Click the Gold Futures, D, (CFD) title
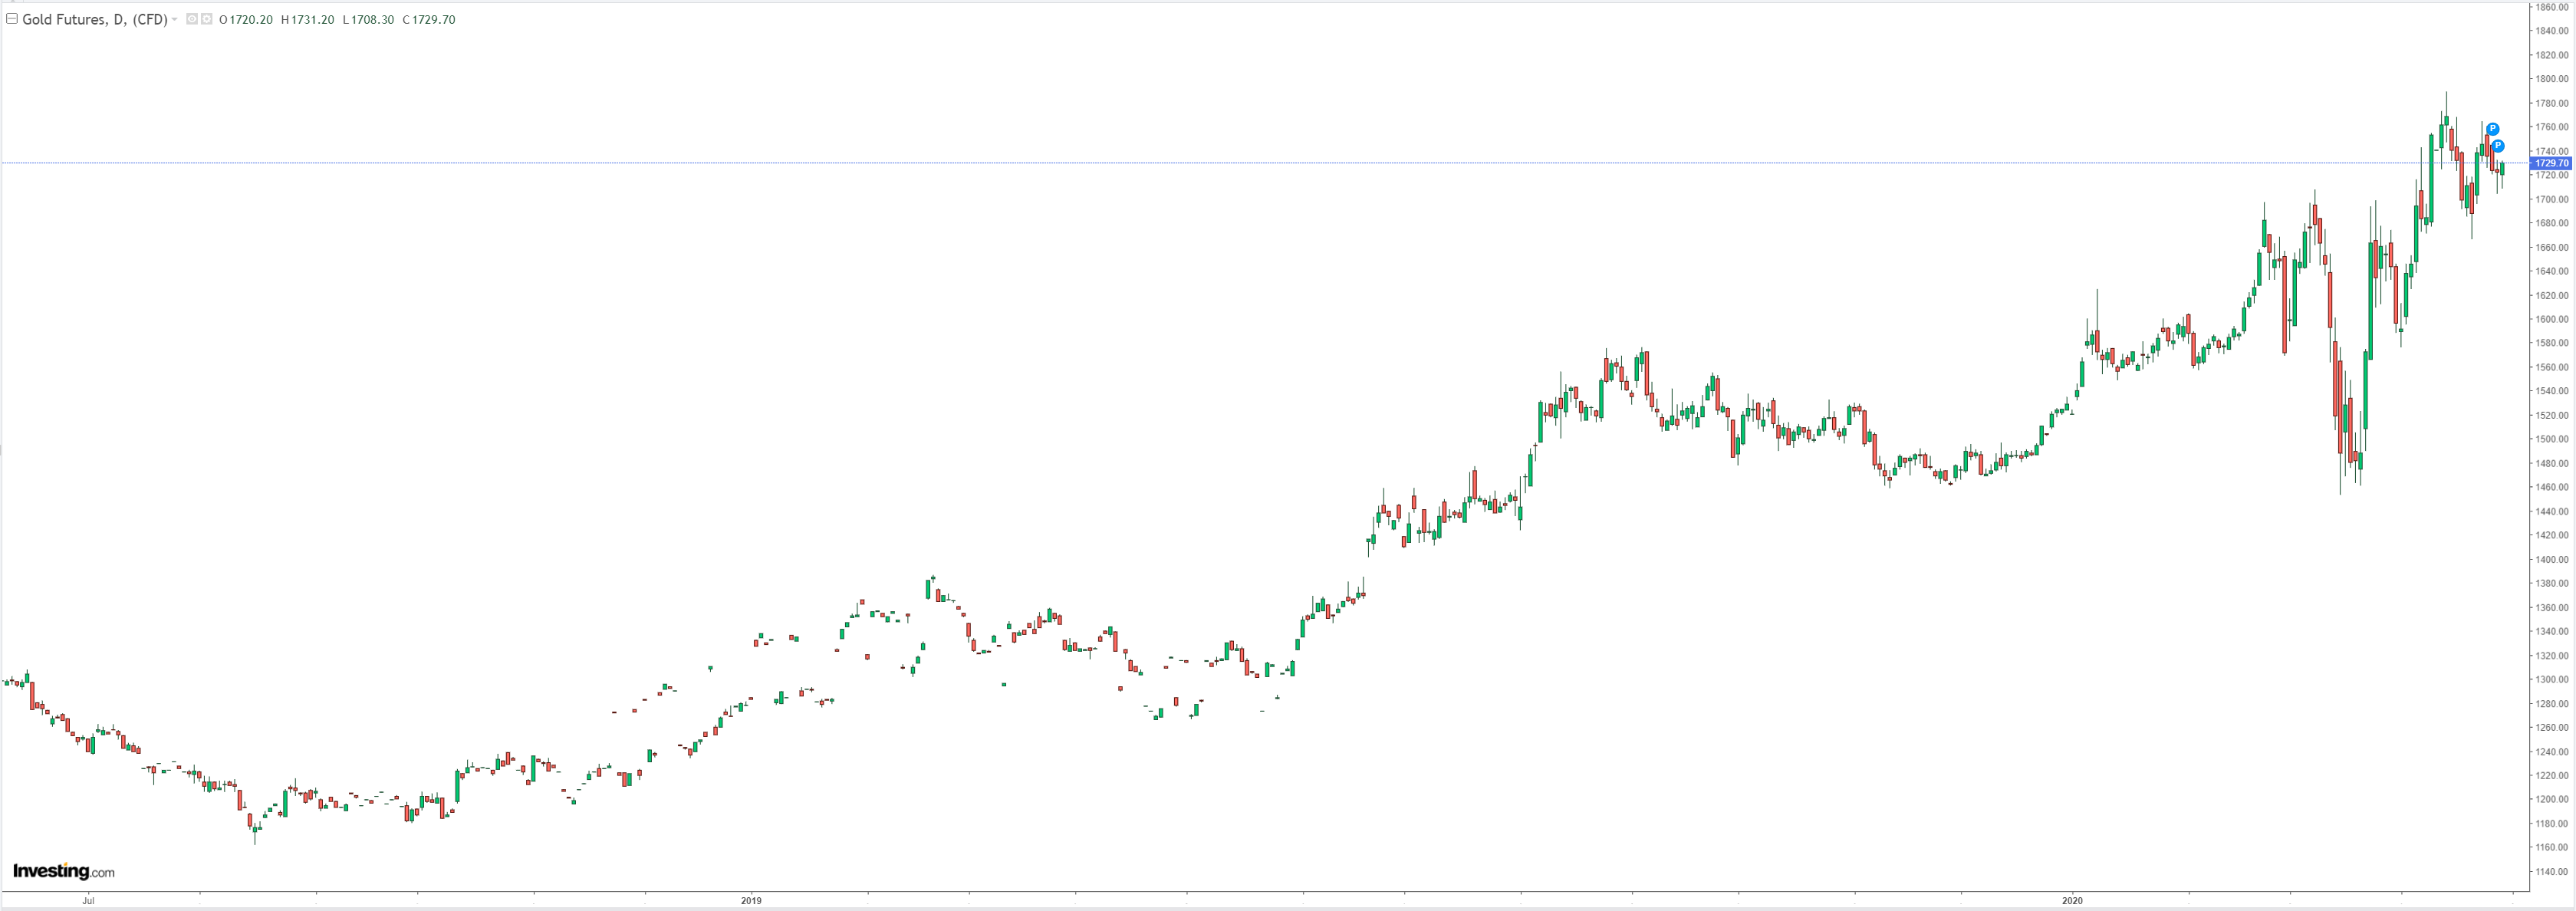 pos(94,19)
